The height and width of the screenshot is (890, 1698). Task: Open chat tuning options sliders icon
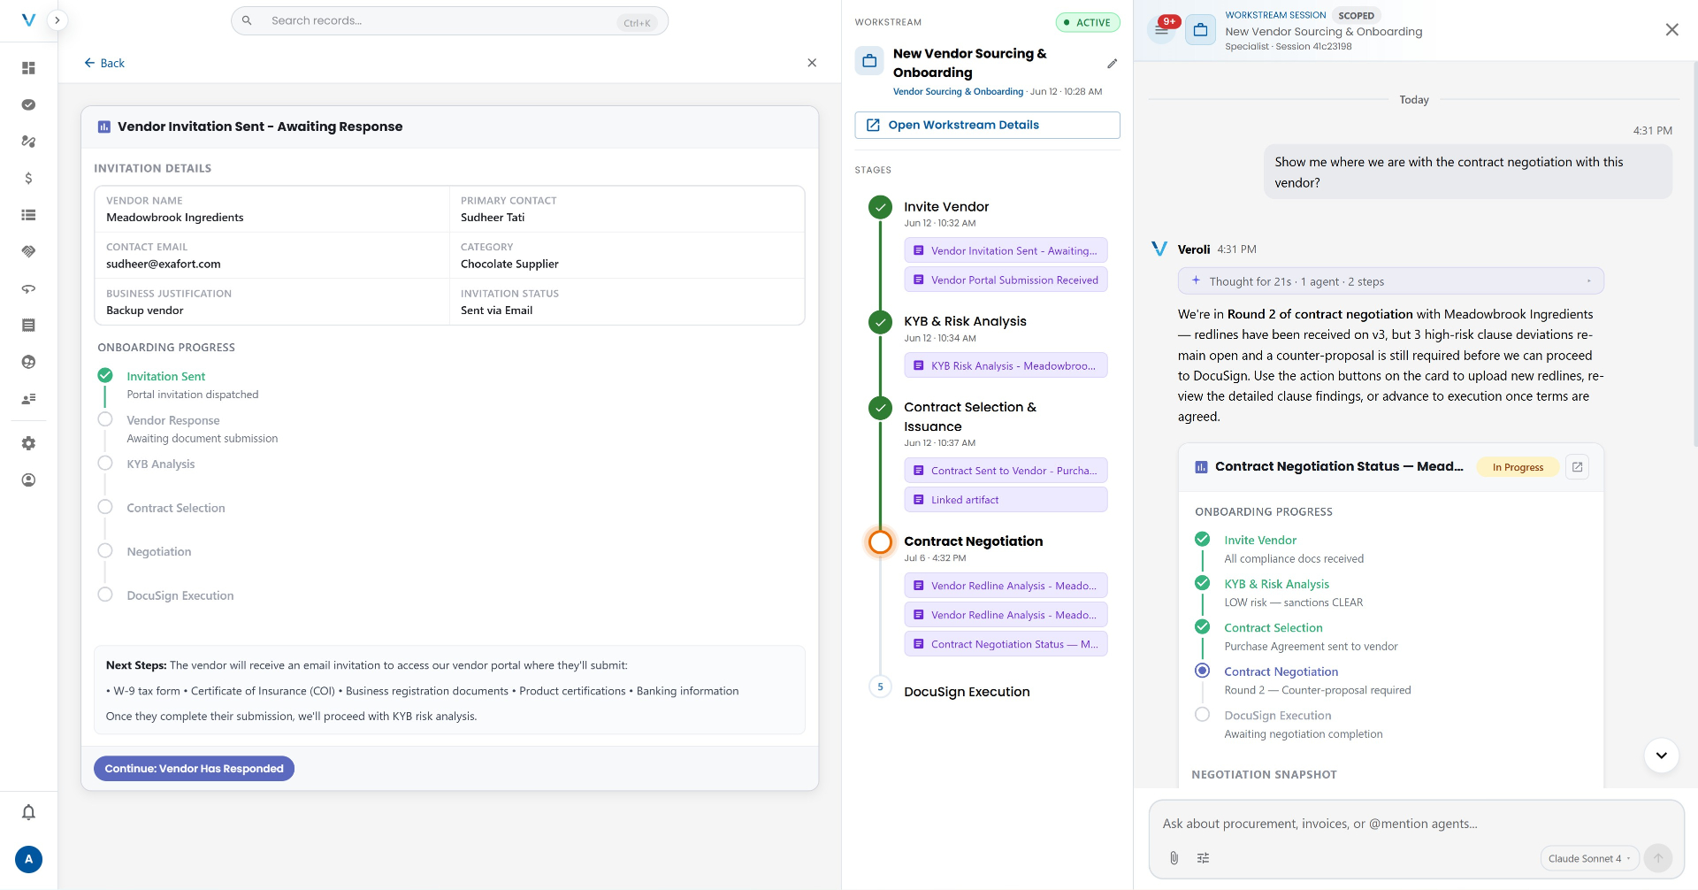point(1203,858)
